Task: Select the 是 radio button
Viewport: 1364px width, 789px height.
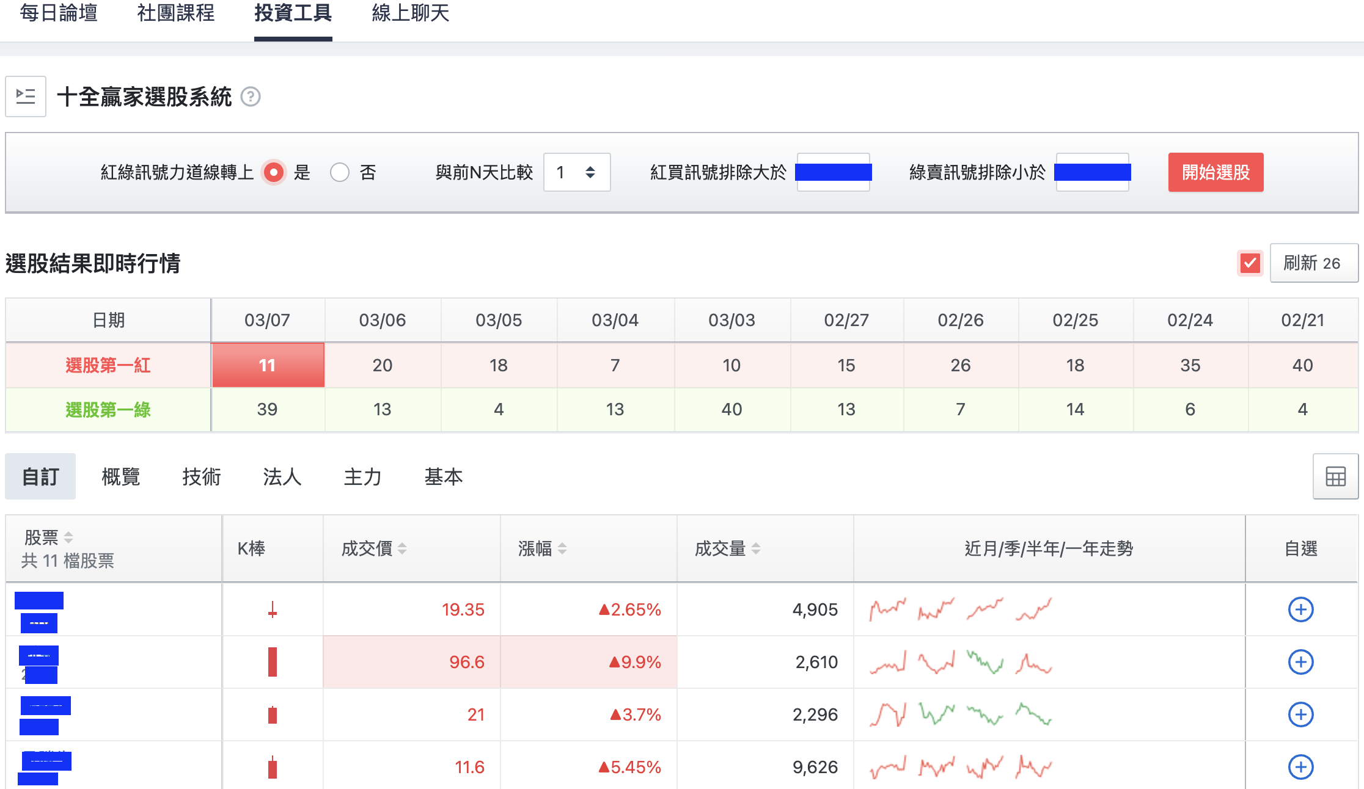Action: (x=274, y=172)
